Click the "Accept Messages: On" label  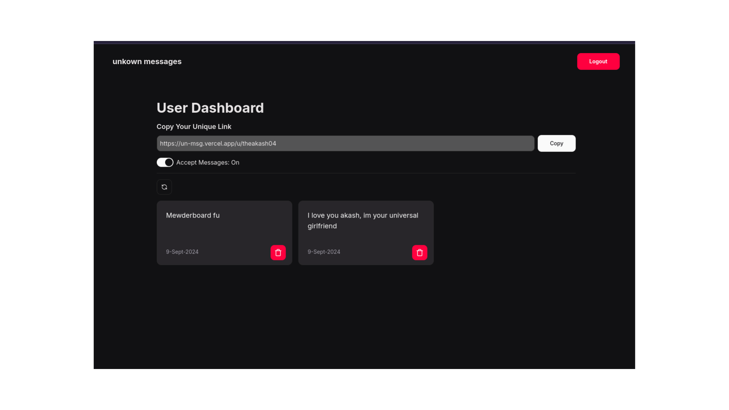coord(208,162)
